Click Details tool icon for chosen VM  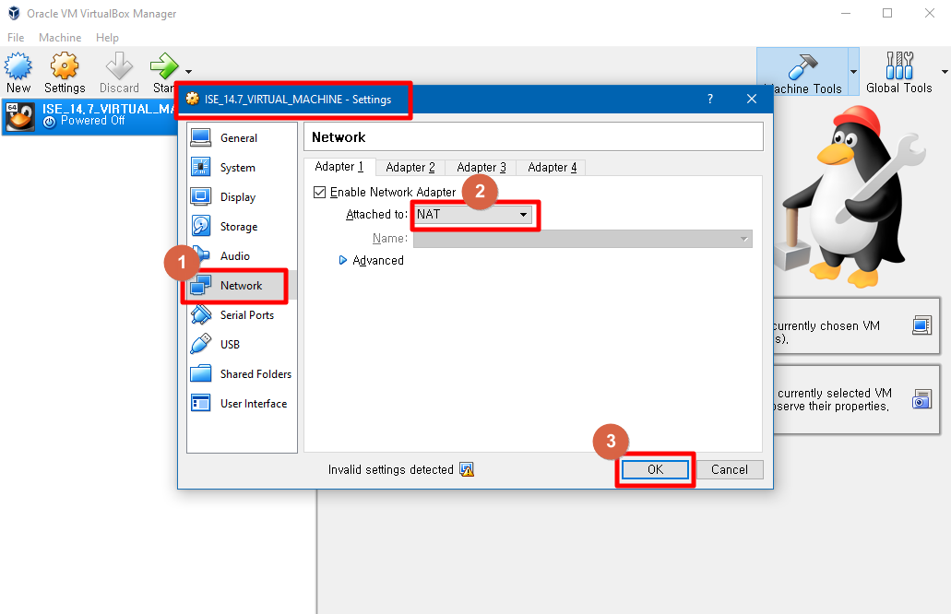(x=921, y=325)
